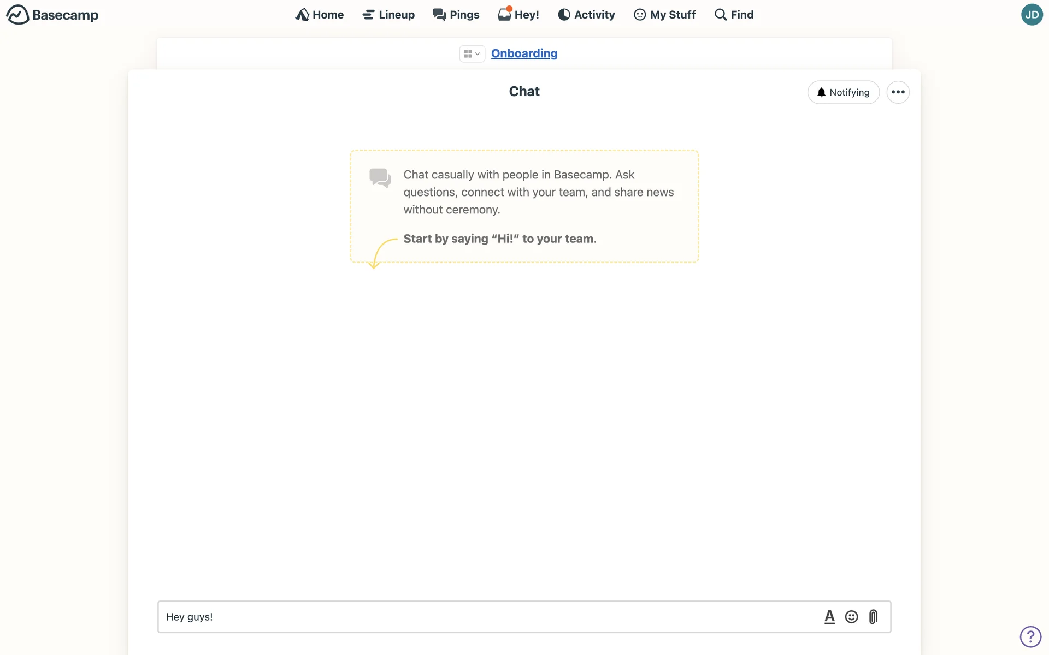Image resolution: width=1049 pixels, height=655 pixels.
Task: Open Find search in navigation
Action: click(x=734, y=15)
